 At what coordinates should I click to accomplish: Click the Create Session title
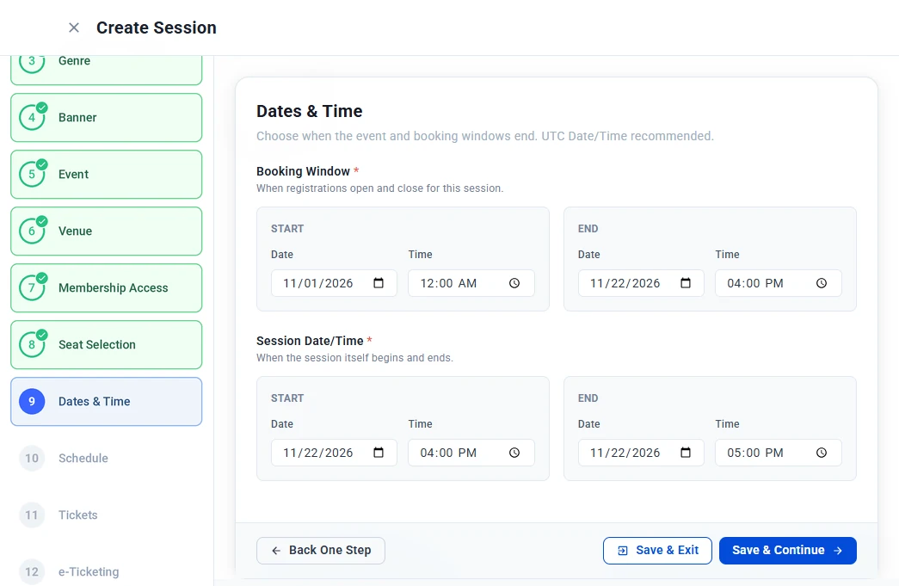click(157, 28)
